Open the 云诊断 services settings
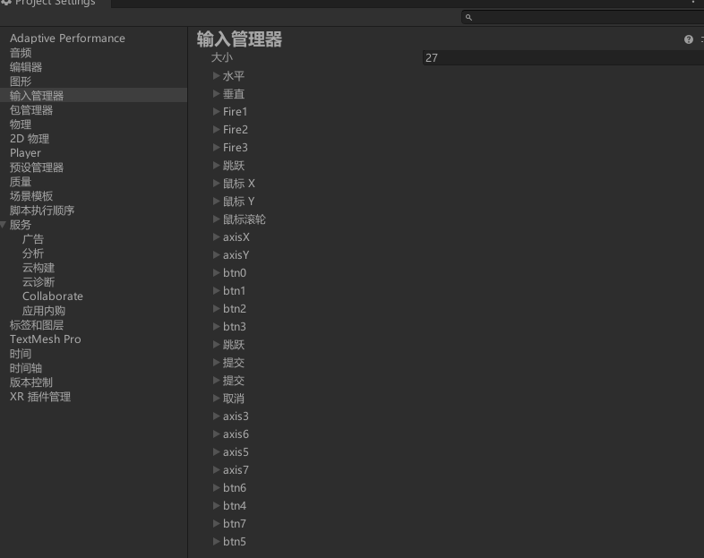704x558 pixels. [x=39, y=282]
